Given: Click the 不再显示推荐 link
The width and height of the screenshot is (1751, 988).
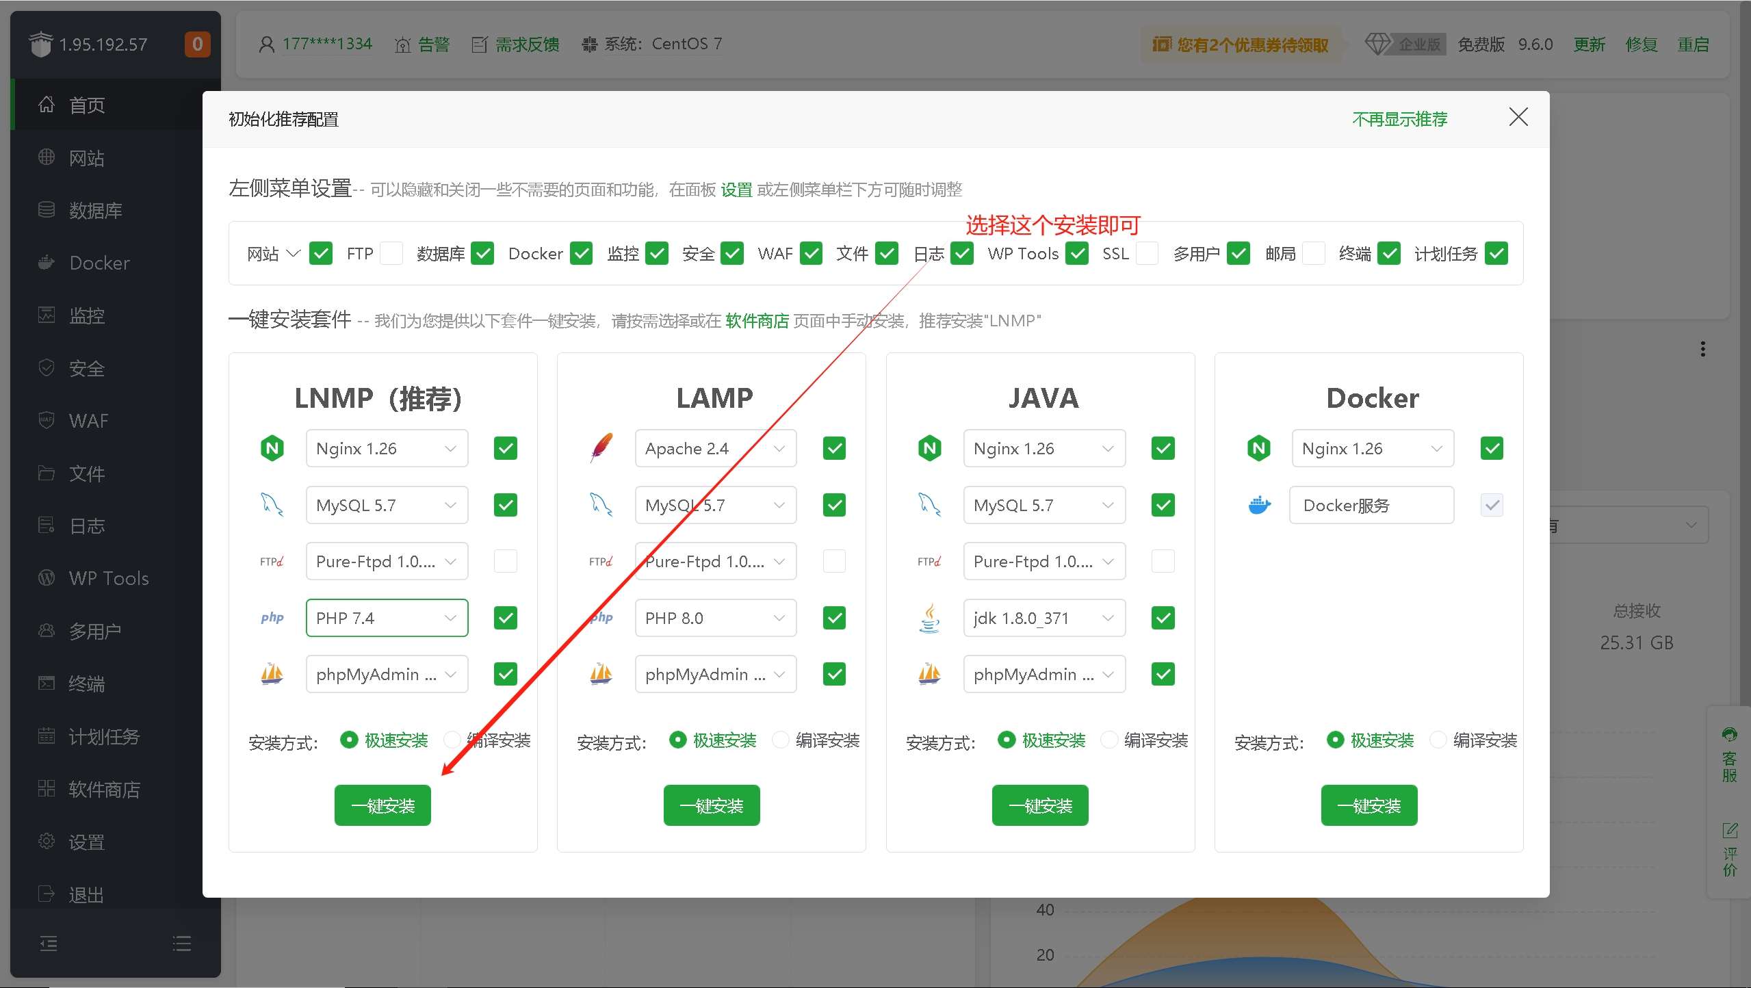Looking at the screenshot, I should coord(1399,120).
